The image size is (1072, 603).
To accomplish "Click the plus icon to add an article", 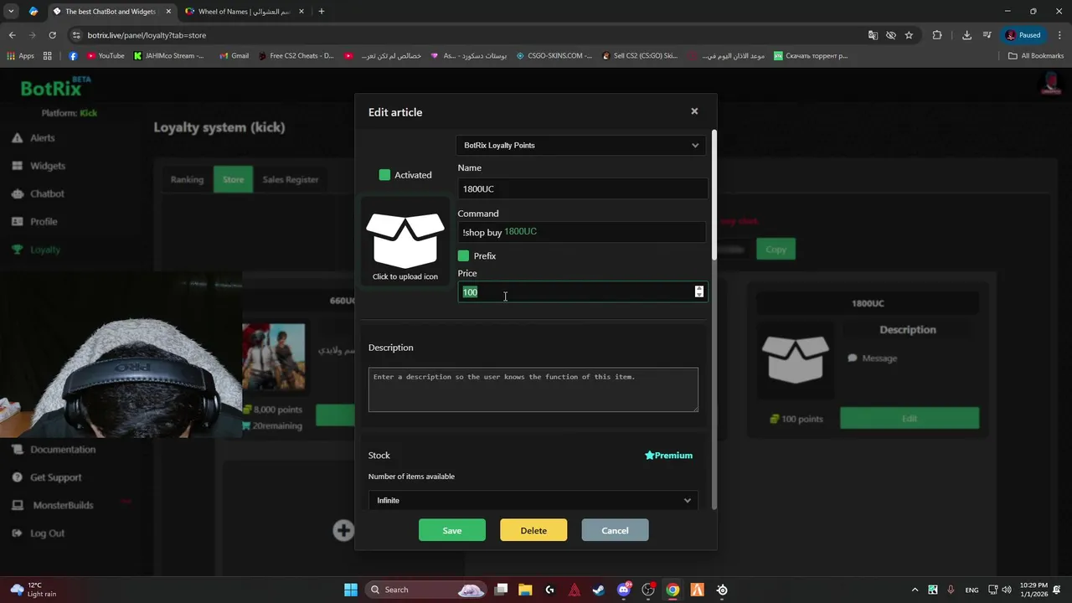I will coord(343,530).
